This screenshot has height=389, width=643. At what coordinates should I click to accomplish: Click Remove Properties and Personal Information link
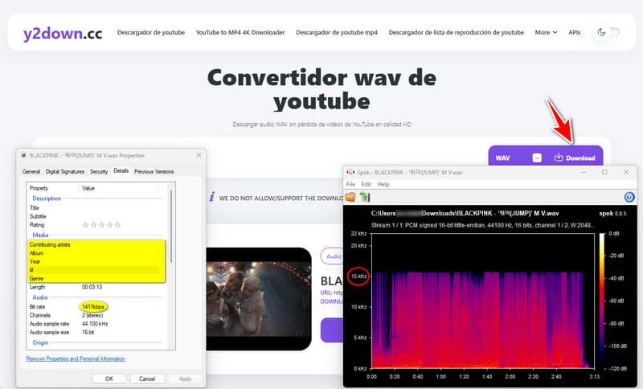76,358
